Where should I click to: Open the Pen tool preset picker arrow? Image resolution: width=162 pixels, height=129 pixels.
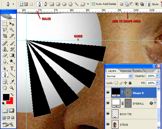click(x=13, y=4)
